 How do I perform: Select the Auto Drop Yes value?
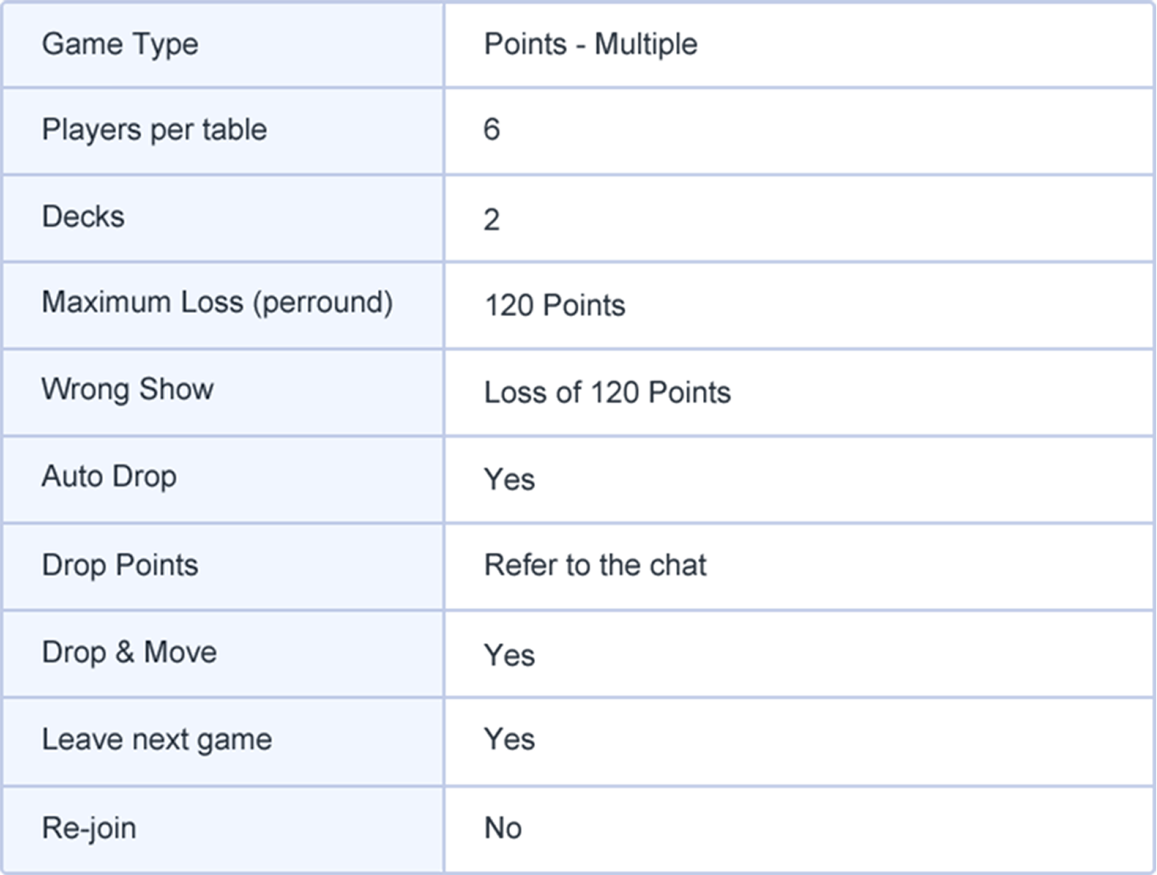click(x=509, y=479)
